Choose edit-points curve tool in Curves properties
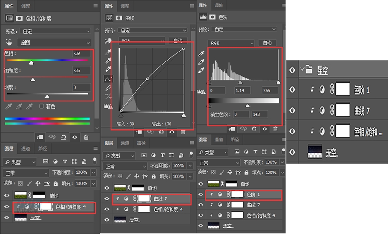The width and height of the screenshot is (388, 234). click(x=108, y=79)
